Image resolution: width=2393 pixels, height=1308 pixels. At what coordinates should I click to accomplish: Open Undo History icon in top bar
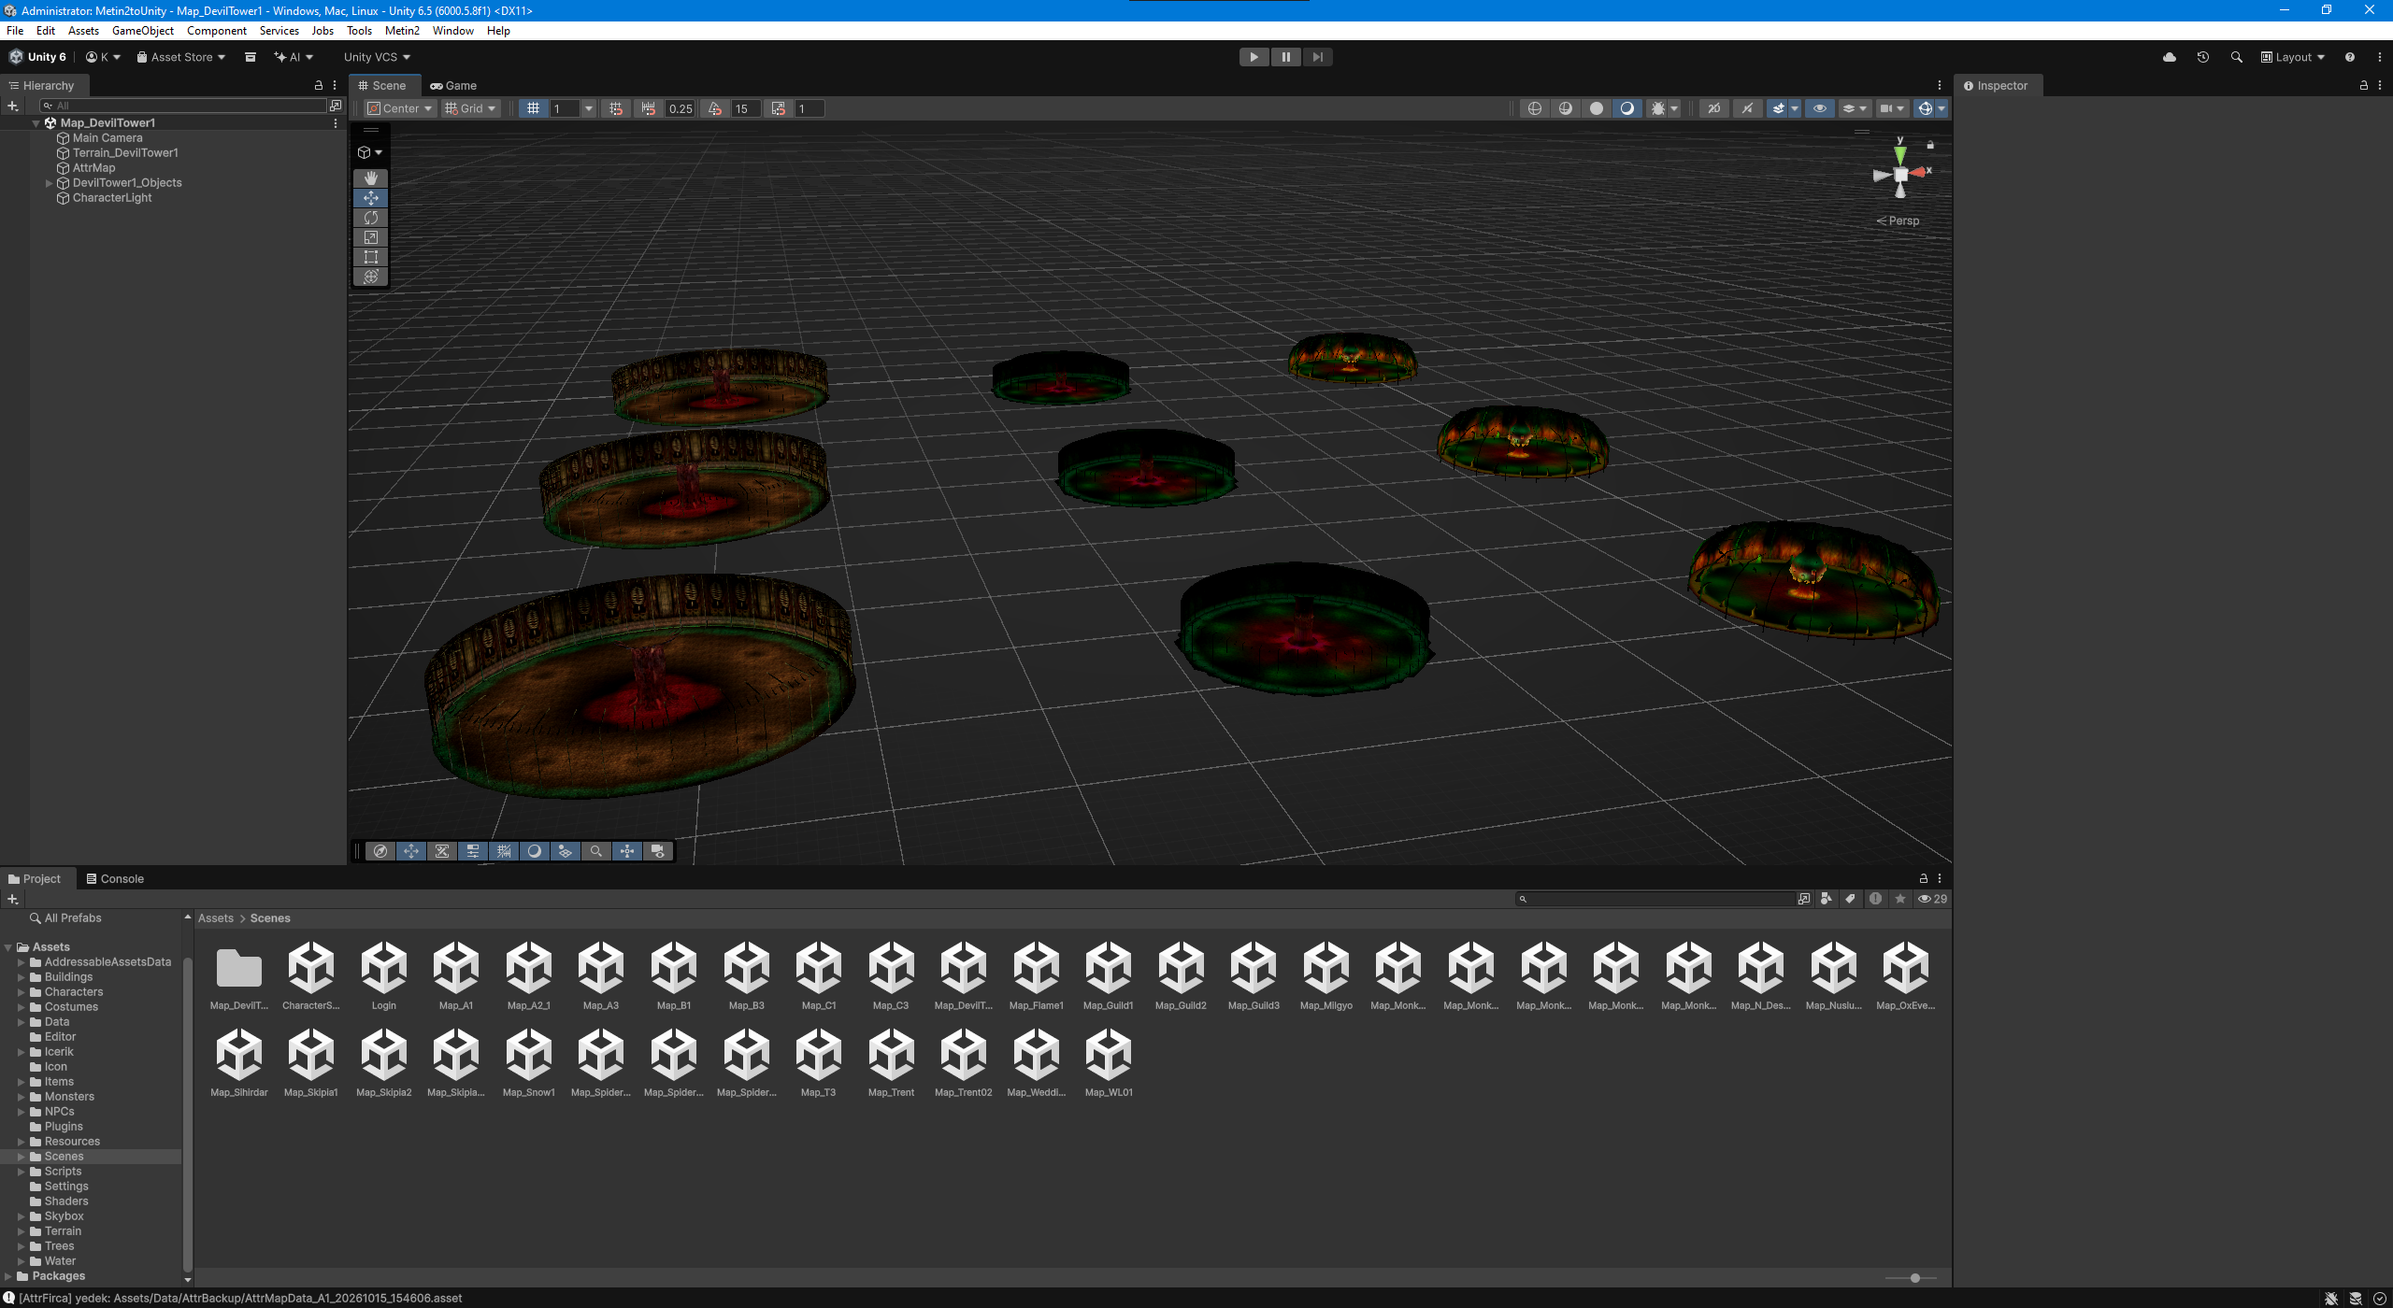pos(2203,57)
